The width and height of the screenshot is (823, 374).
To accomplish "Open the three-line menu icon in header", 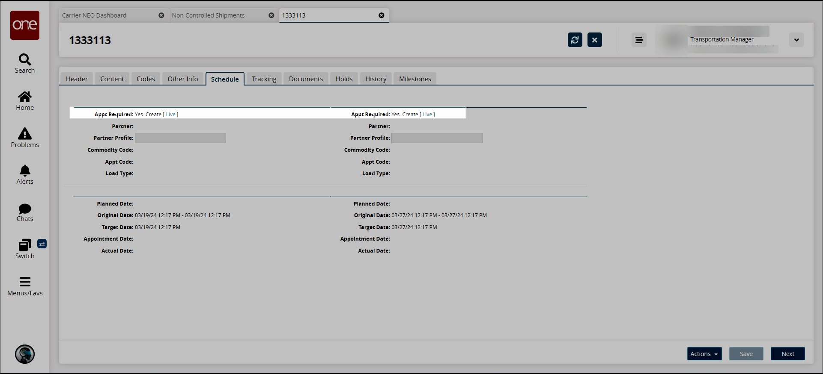I will [639, 40].
